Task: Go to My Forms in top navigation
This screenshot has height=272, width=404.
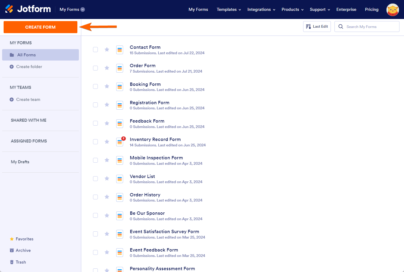Action: click(198, 9)
